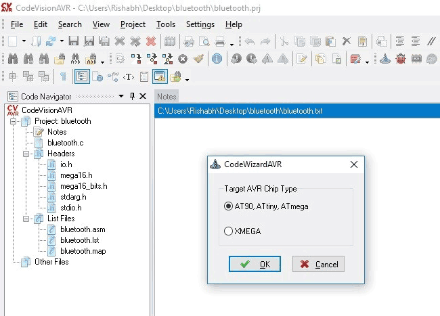Select the AT90, ATtiny, ATmega radio button
The height and width of the screenshot is (316, 440).
pos(228,206)
